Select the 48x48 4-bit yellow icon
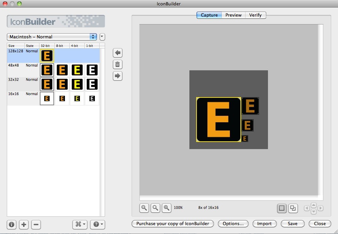 tap(77, 70)
